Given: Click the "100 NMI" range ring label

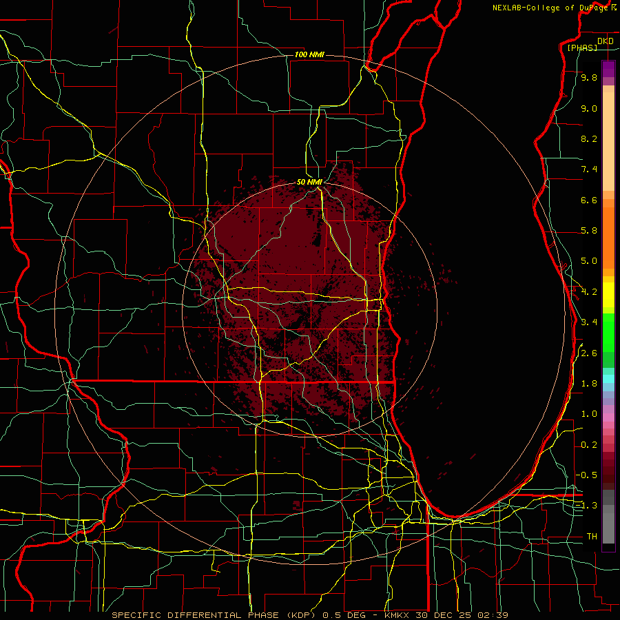Looking at the screenshot, I should pos(309,54).
